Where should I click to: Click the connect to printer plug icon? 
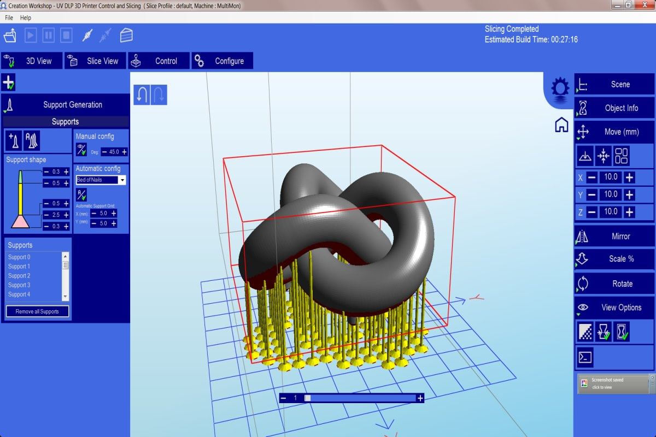pyautogui.click(x=87, y=36)
